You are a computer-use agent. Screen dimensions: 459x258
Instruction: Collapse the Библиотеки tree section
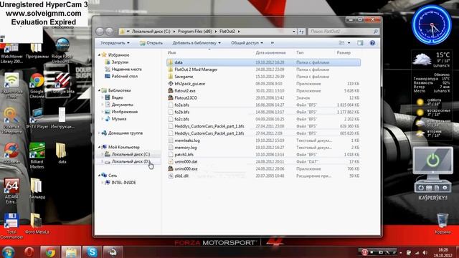99,90
